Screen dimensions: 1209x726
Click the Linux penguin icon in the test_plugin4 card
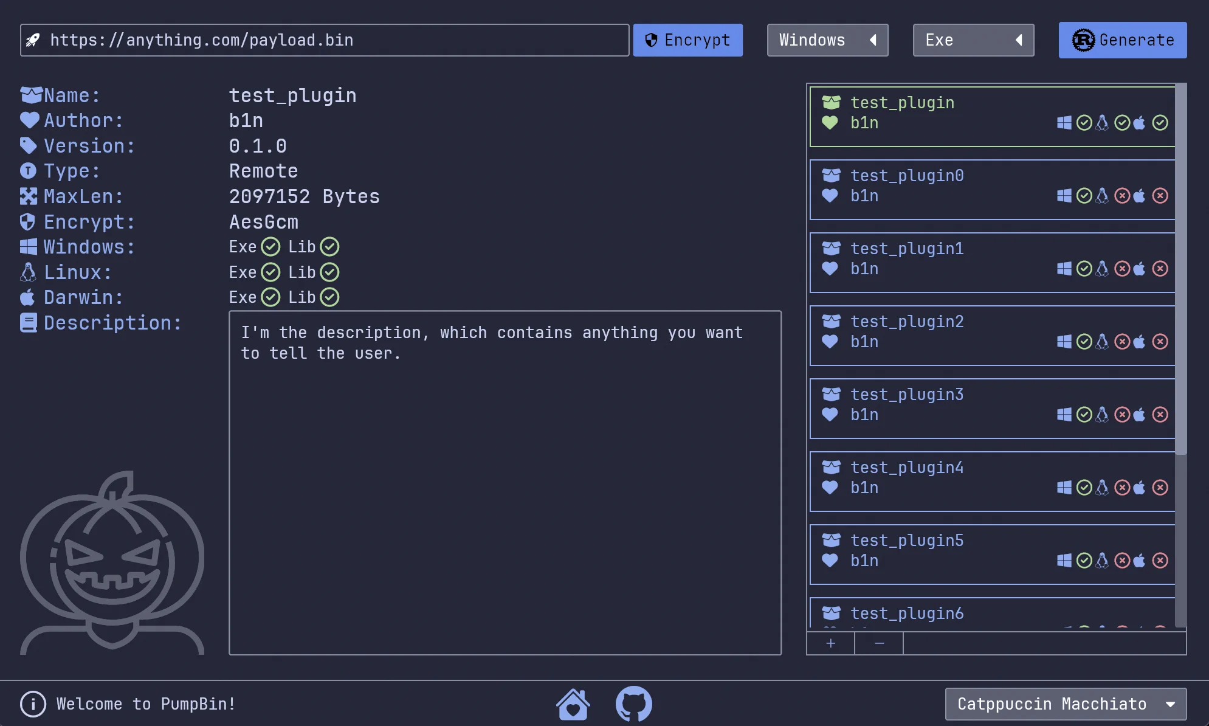point(1102,487)
